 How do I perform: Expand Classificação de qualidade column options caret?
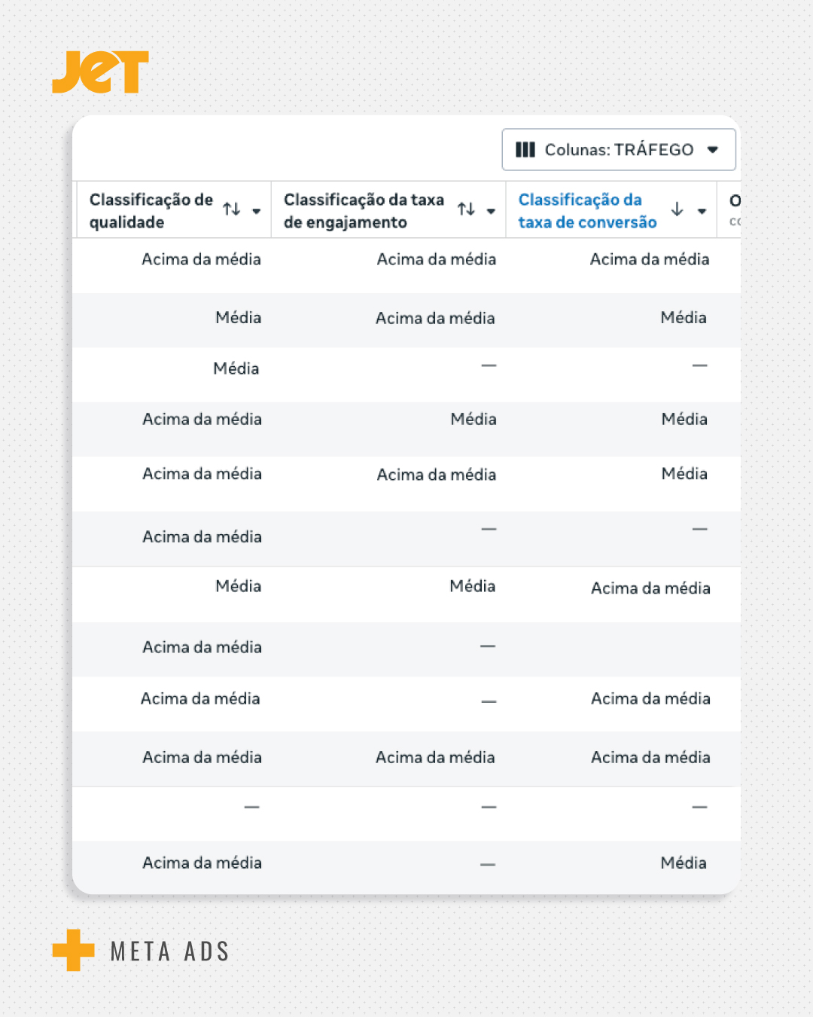coord(257,211)
